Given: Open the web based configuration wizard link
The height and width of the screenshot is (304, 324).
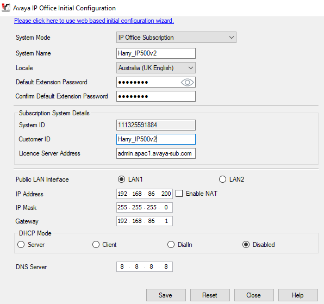Looking at the screenshot, I should pyautogui.click(x=94, y=21).
